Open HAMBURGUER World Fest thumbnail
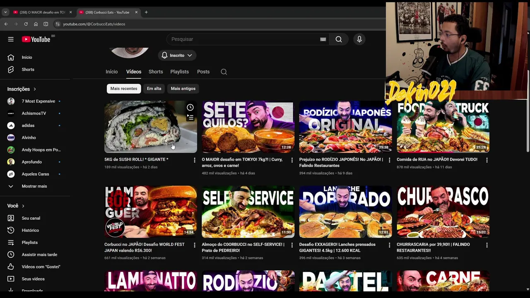The height and width of the screenshot is (298, 530). (151, 212)
